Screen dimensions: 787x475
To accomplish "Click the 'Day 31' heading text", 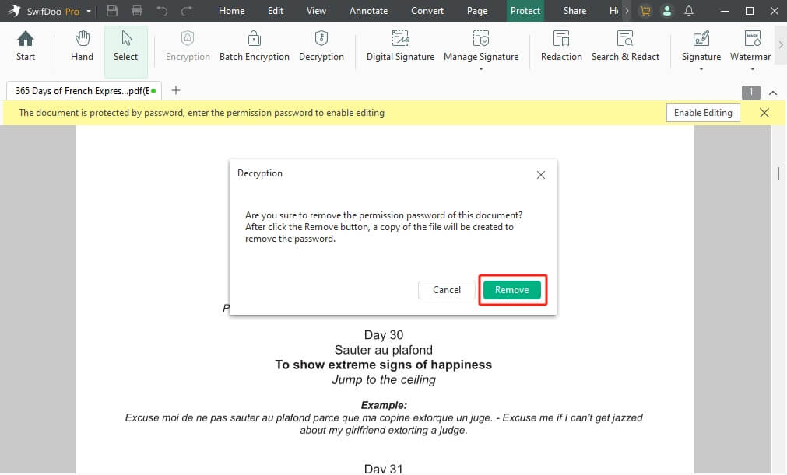I will pyautogui.click(x=384, y=469).
